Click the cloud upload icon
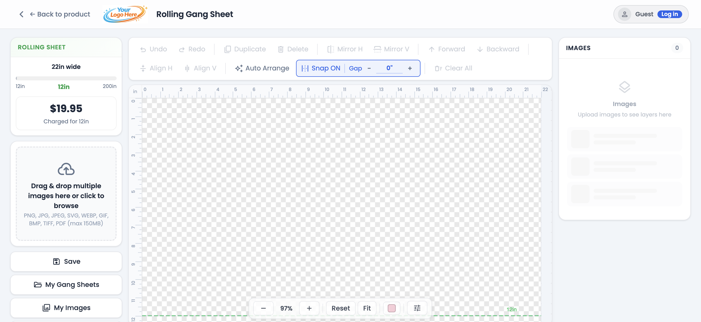This screenshot has width=701, height=322. [x=66, y=169]
